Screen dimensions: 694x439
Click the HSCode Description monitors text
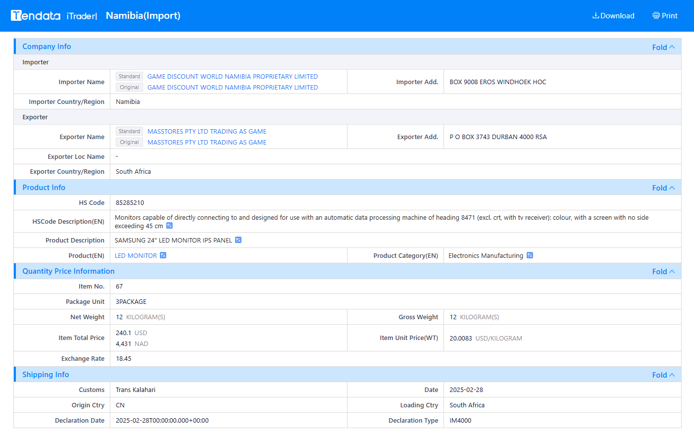click(x=382, y=221)
